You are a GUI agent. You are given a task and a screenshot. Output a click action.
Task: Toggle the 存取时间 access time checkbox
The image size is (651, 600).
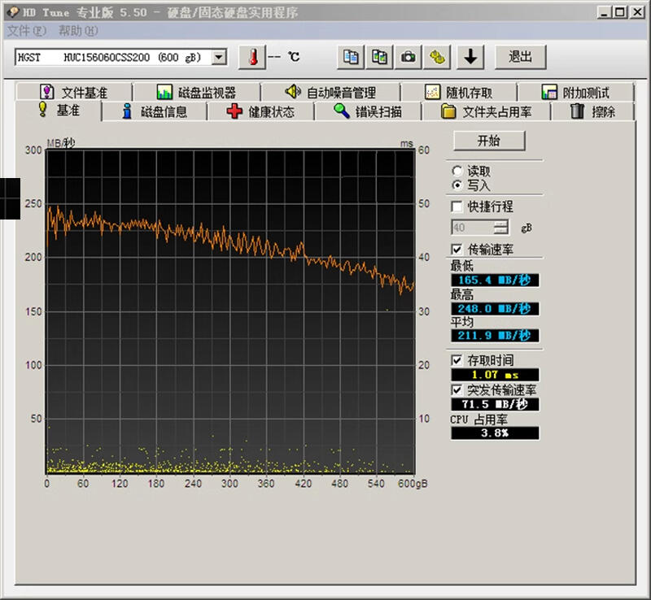tap(457, 360)
